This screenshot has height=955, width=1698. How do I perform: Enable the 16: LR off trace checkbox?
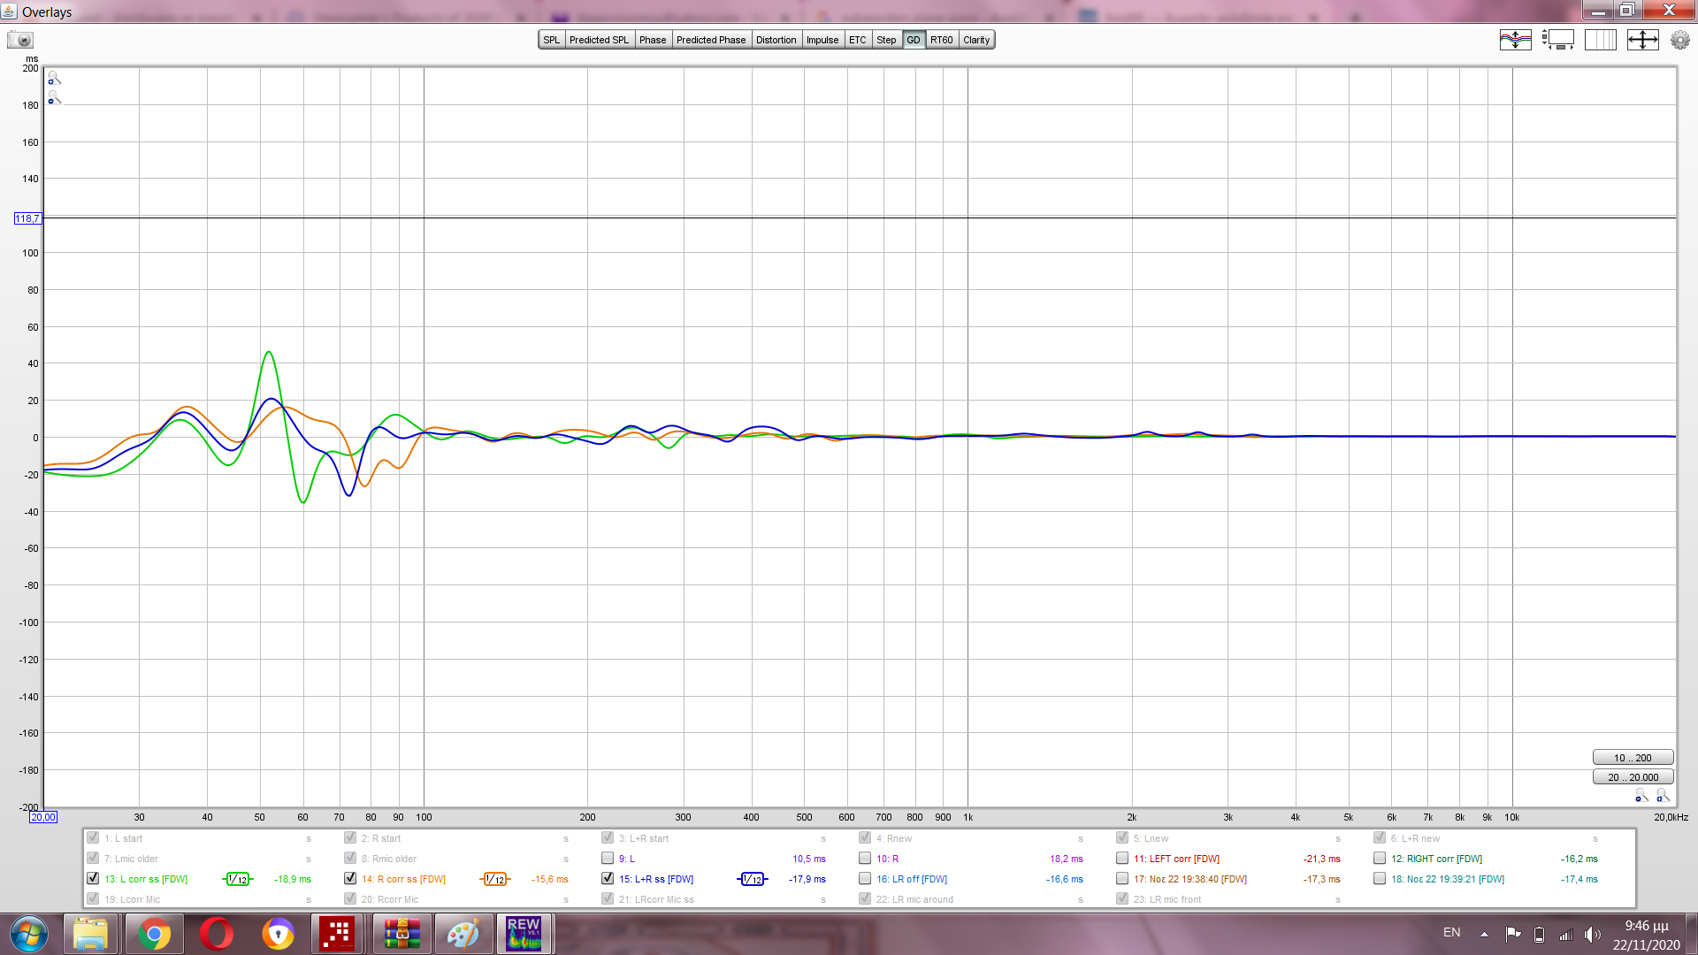865,879
